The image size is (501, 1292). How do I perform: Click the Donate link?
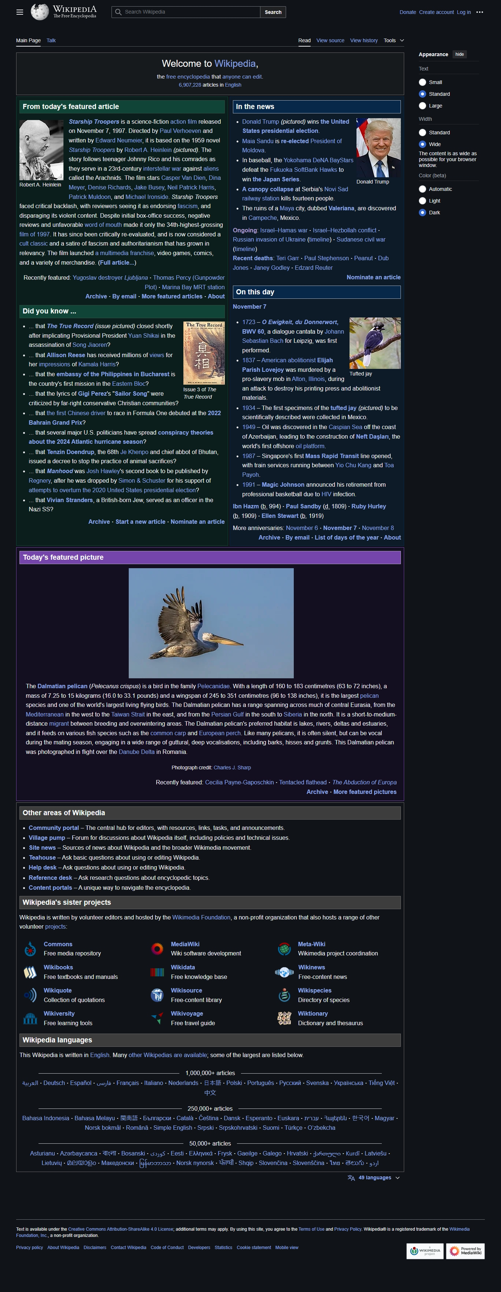point(408,12)
